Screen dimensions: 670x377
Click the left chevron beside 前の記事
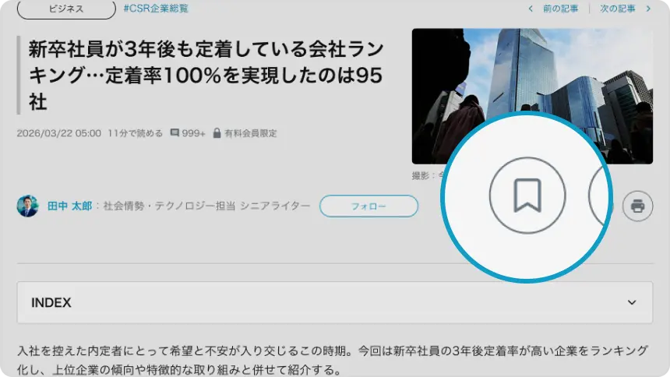(x=531, y=9)
